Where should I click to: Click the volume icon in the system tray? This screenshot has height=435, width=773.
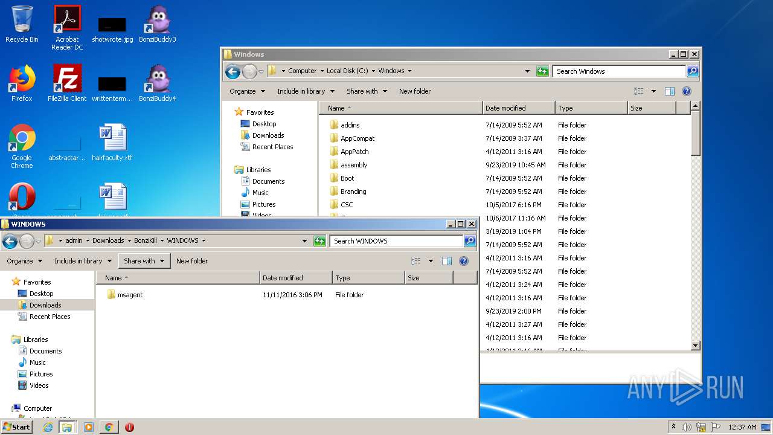[x=687, y=427]
